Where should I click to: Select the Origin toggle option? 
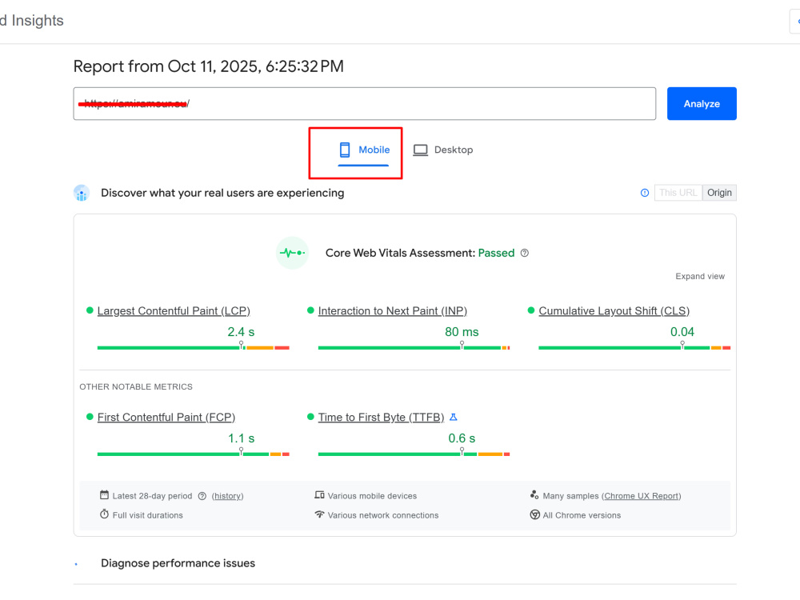719,193
